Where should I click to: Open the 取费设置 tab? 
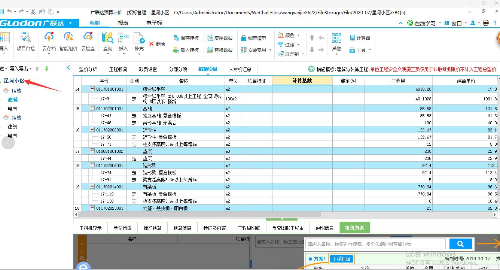pos(148,69)
